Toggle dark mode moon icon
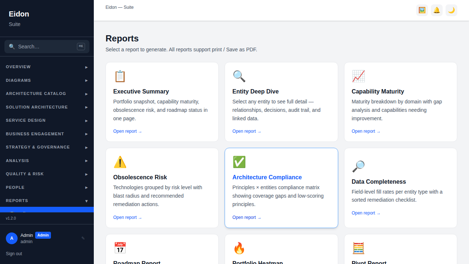 click(451, 10)
